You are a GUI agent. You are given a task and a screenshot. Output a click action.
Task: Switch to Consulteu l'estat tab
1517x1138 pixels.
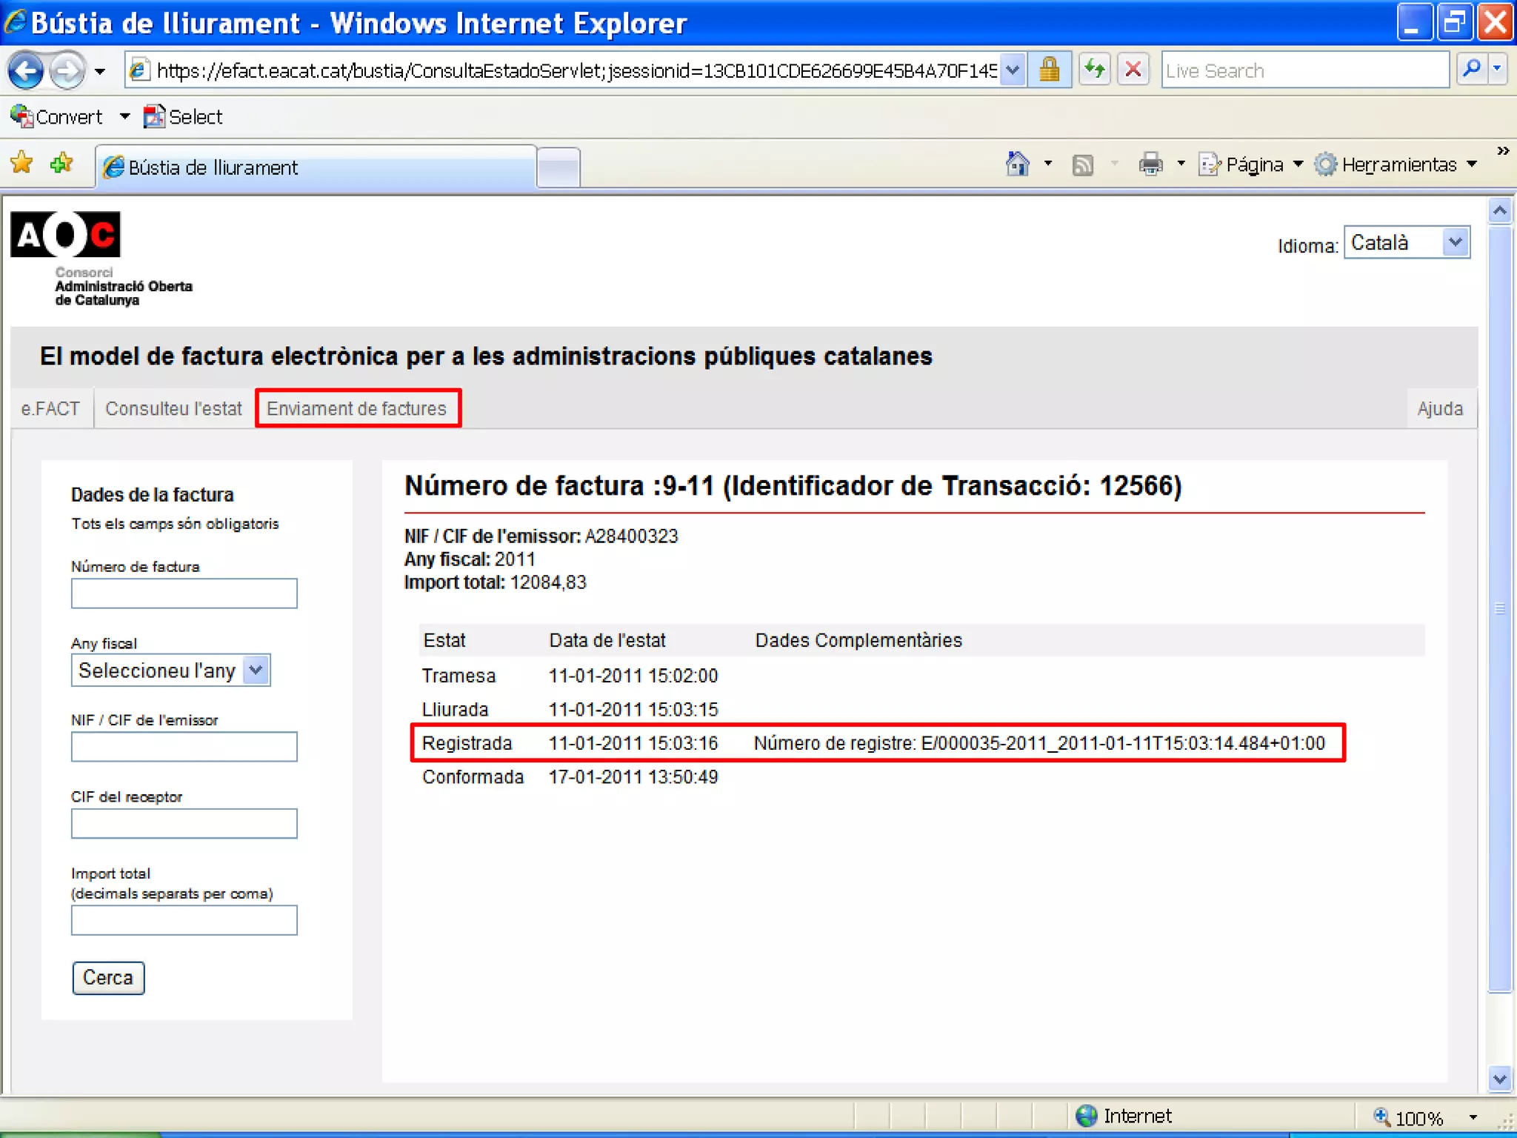click(173, 409)
